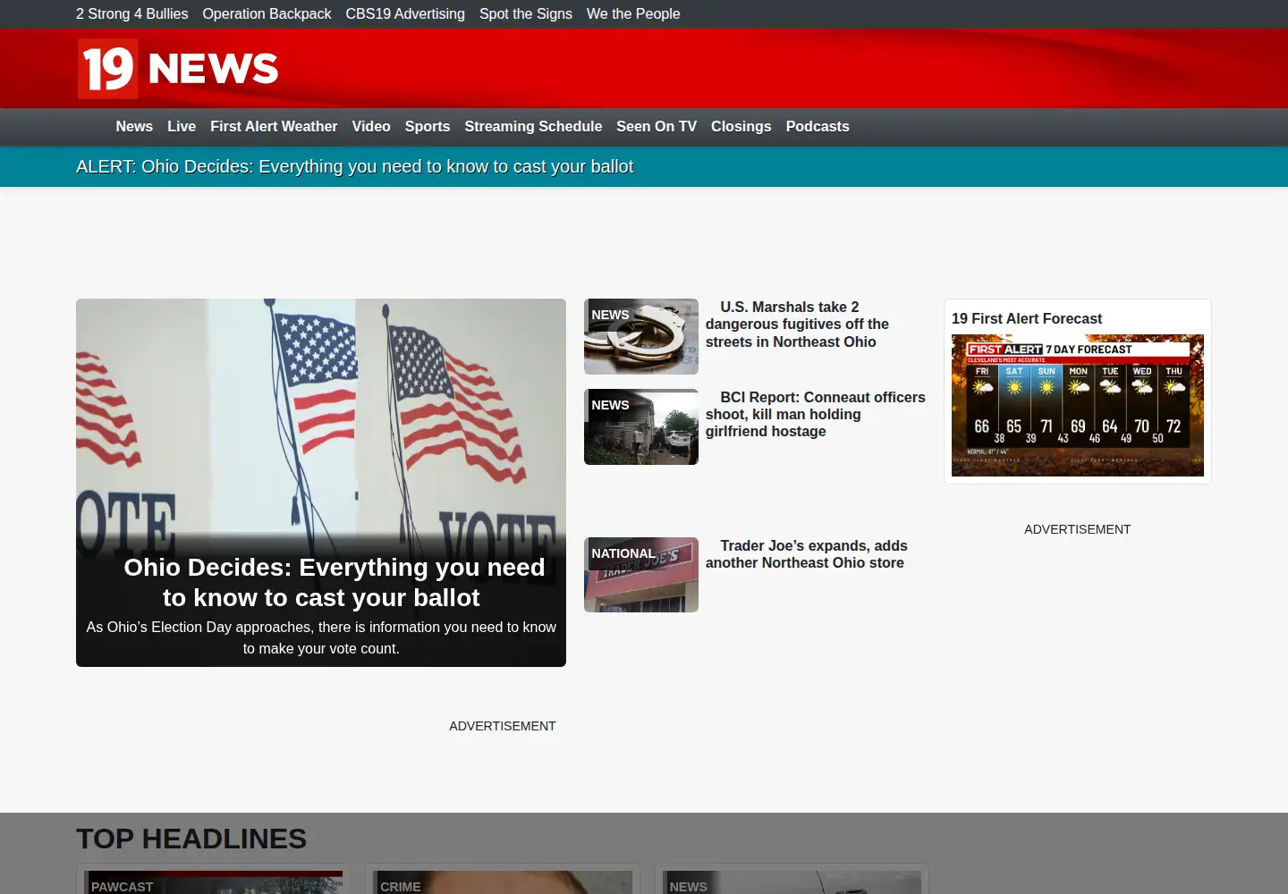Click the Ohio Decides headline on featured story

334,583
